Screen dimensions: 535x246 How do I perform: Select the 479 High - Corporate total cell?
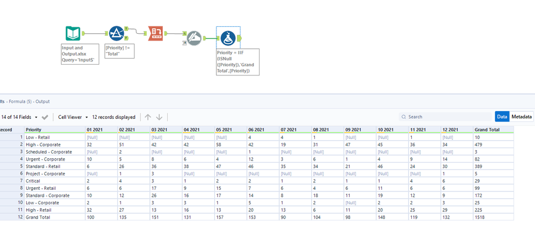point(493,144)
